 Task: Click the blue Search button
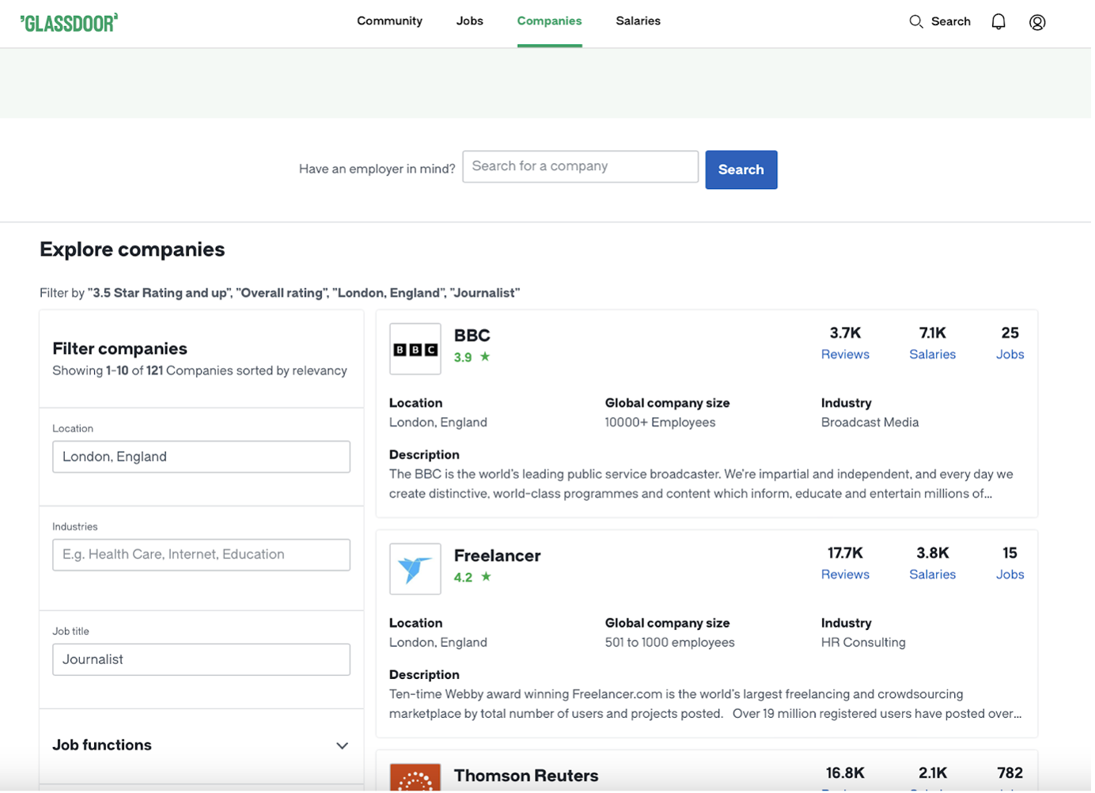tap(744, 170)
